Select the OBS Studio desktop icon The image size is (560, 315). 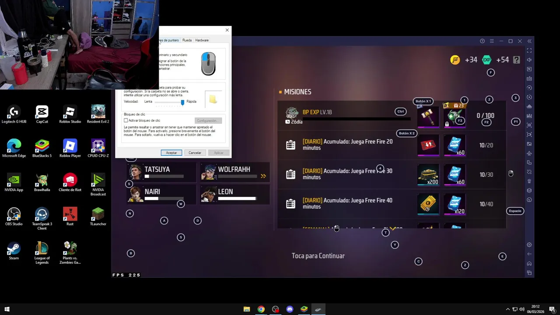[14, 217]
